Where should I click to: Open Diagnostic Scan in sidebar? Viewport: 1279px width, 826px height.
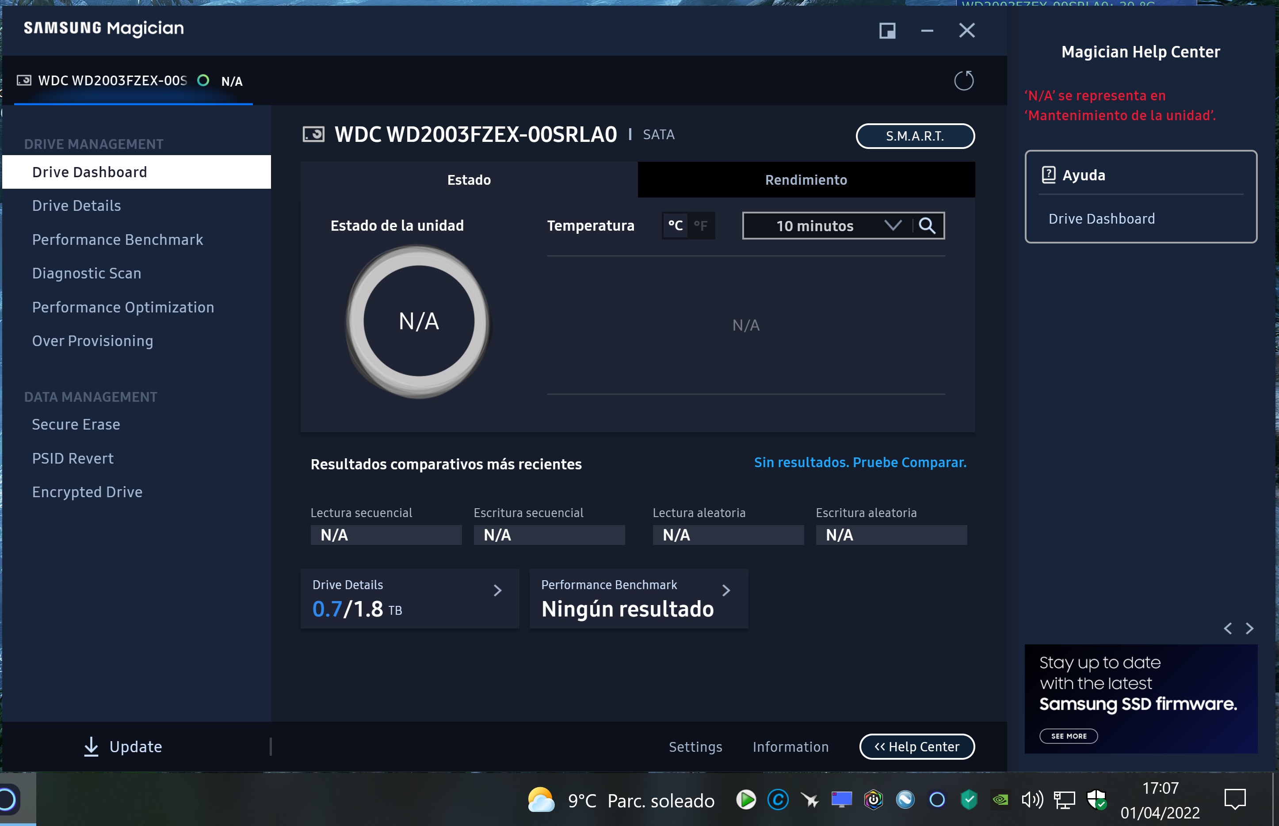(x=86, y=274)
